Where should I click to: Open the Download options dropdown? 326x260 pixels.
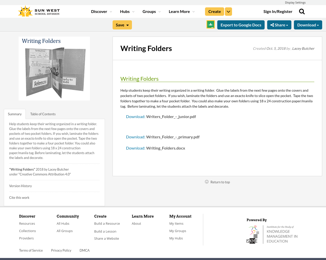click(x=308, y=25)
